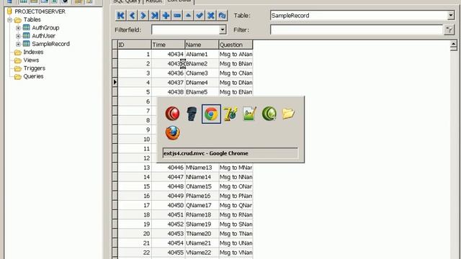Click Question cell in VName22 row
Screen dimensions: 461x259
236,253
